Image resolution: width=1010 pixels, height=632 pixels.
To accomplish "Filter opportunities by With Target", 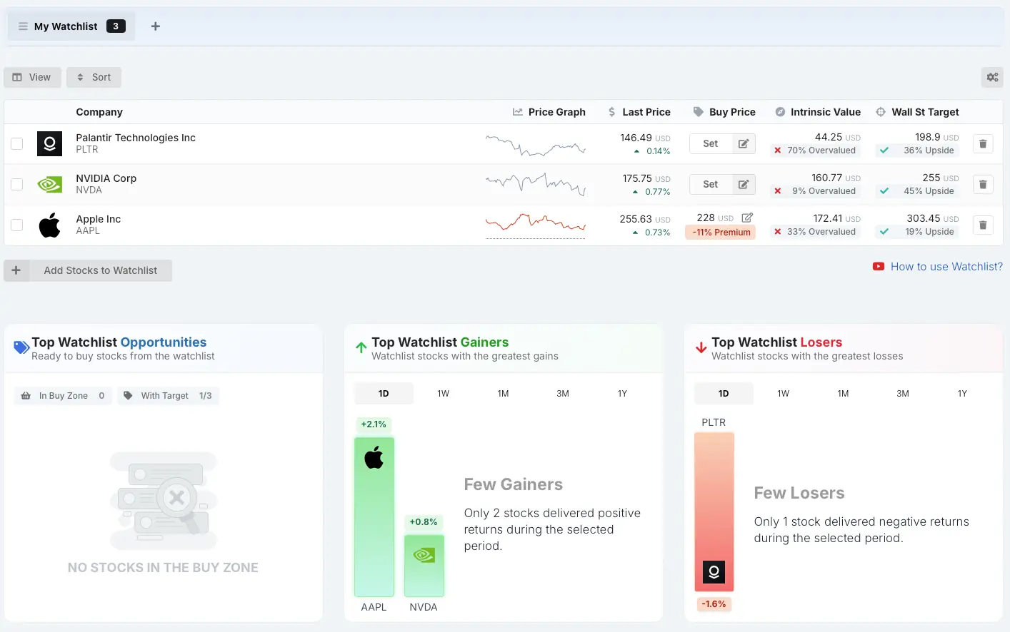I will click(168, 396).
